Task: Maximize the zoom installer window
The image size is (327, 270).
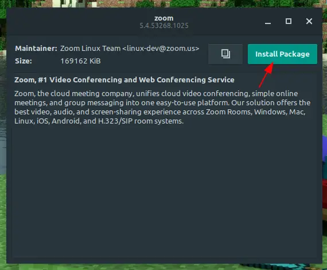Action: 289,21
